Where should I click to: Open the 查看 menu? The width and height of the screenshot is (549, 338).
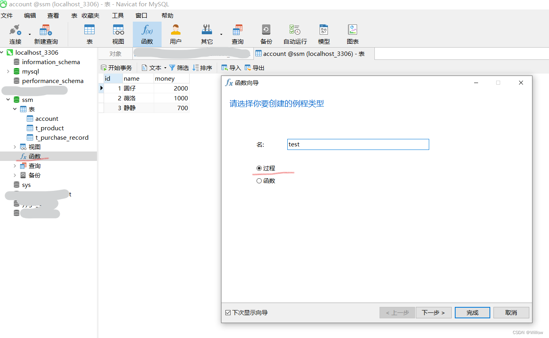53,16
